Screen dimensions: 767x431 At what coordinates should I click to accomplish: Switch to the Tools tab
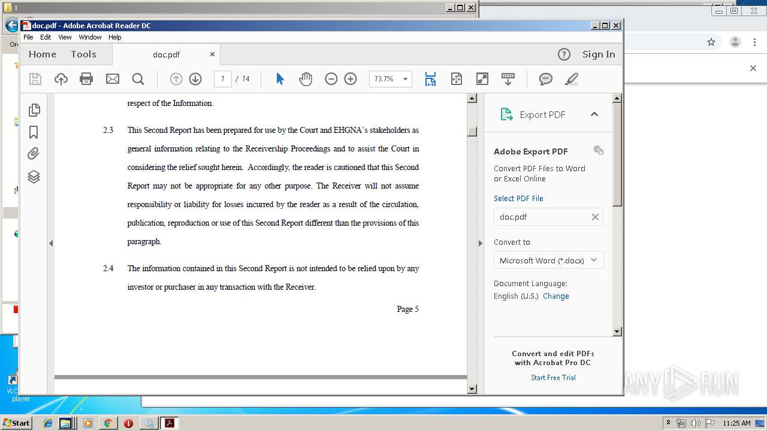[83, 54]
